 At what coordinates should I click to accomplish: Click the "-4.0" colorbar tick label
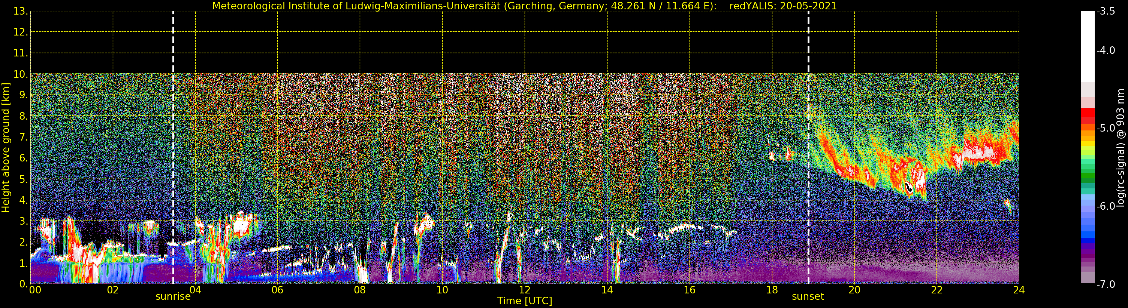coord(1106,51)
